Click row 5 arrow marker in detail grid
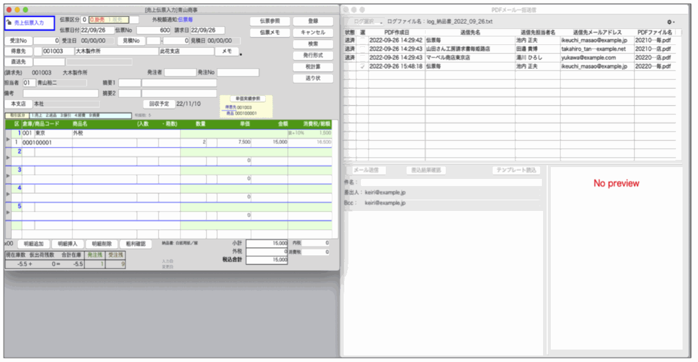 coord(8,212)
